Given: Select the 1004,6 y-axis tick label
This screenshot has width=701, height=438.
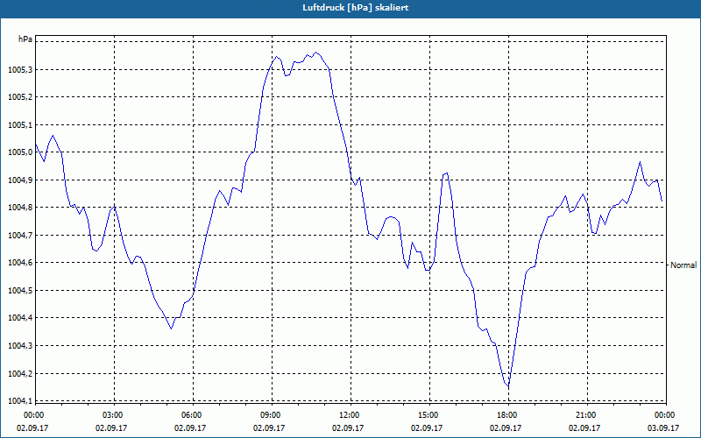Looking at the screenshot, I should coord(20,263).
